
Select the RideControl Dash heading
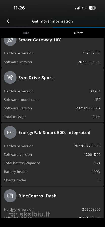(x=37, y=196)
